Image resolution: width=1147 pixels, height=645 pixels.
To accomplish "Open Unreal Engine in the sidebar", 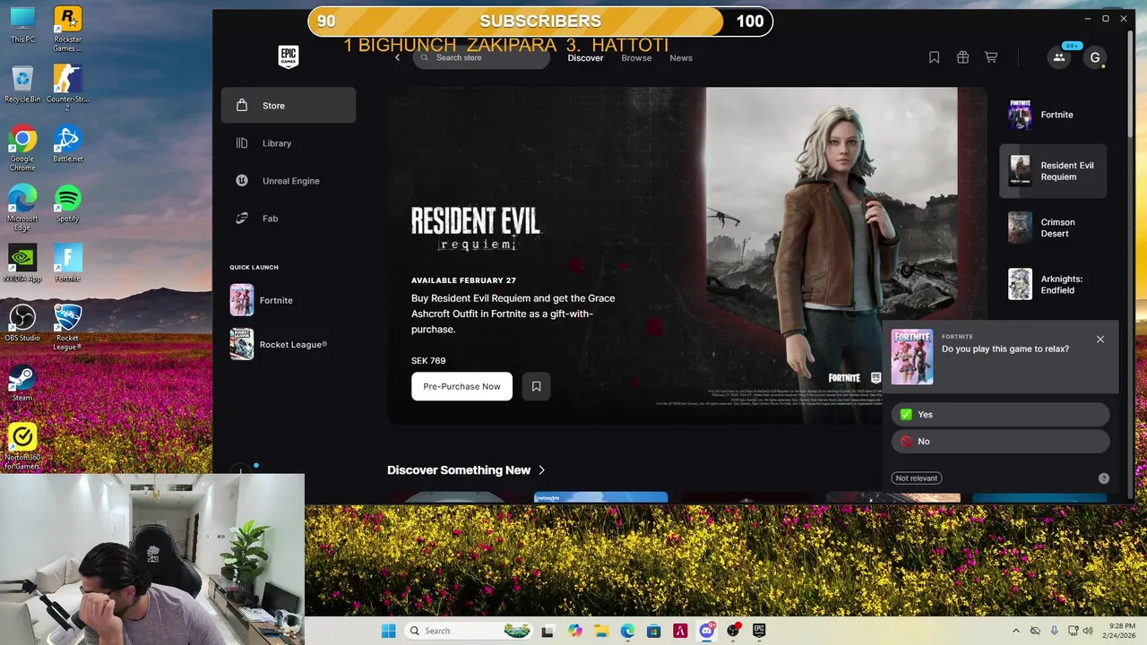I will [x=289, y=180].
